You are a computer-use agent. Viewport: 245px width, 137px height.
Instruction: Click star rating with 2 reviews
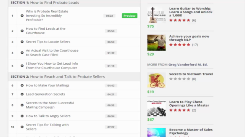pos(180,110)
